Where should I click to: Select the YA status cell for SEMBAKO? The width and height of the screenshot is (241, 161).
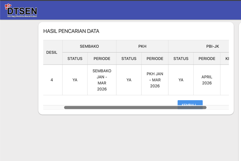coord(75,80)
